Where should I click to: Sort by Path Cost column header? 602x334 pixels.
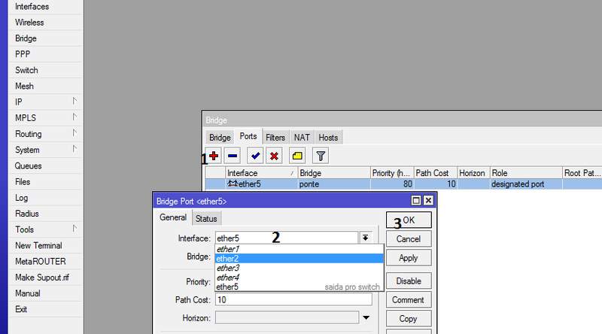436,173
